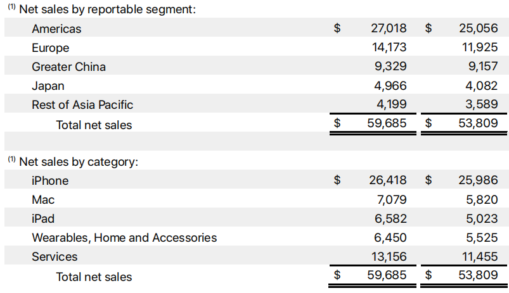Select the Rest of Asia Pacific value 3,589
This screenshot has height=293, width=509.
coord(481,104)
